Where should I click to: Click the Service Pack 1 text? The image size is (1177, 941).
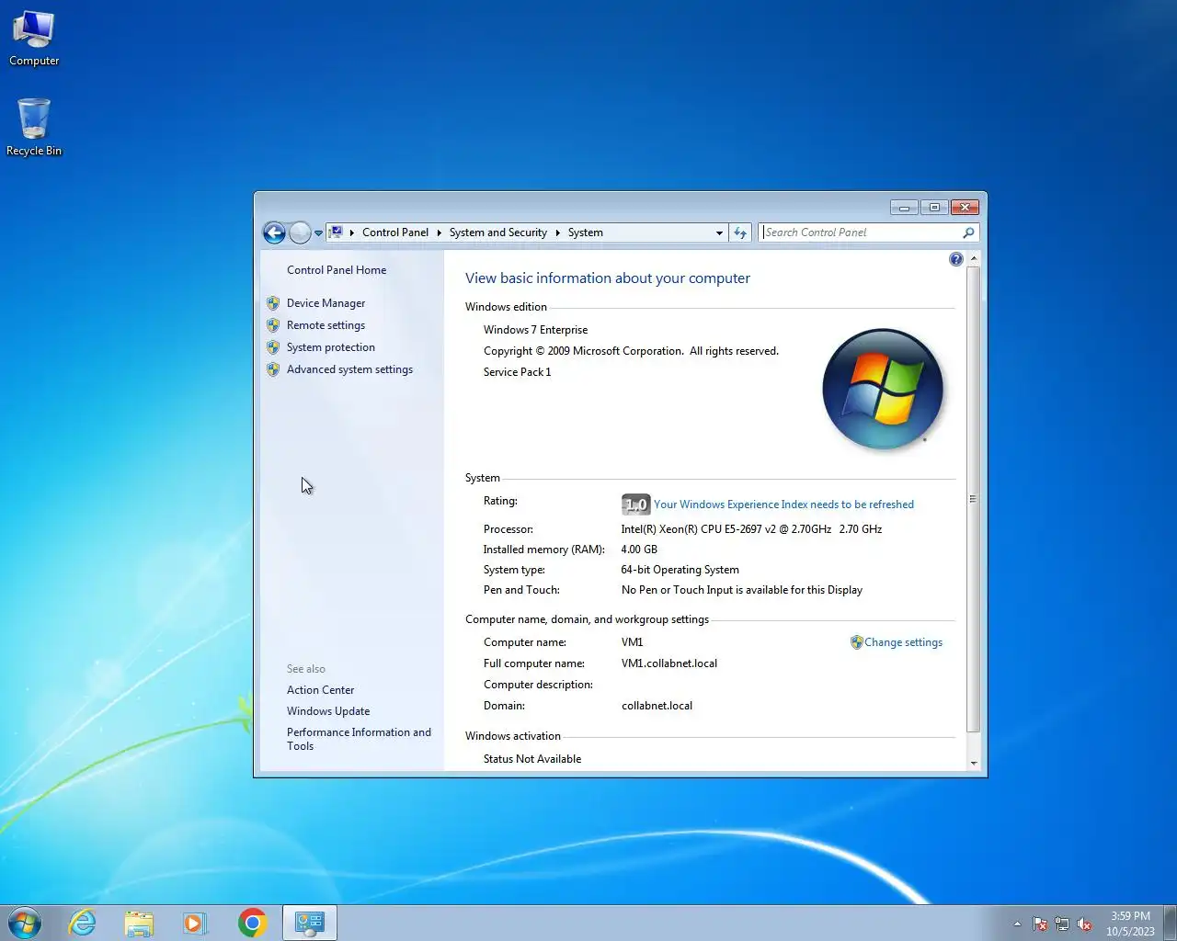coord(517,372)
